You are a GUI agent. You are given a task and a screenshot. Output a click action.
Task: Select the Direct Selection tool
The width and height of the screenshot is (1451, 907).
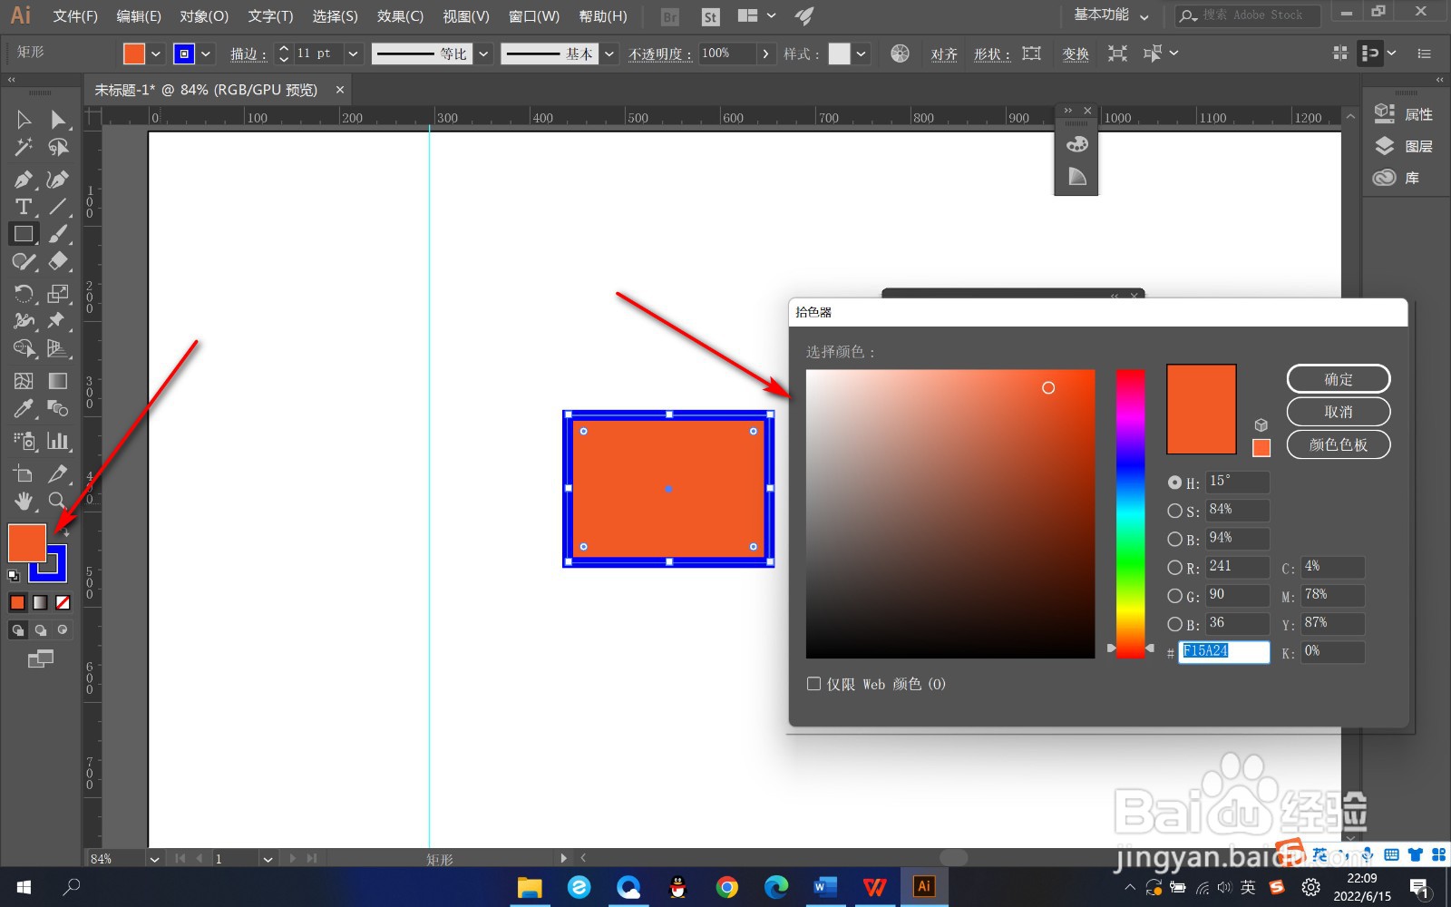point(58,120)
